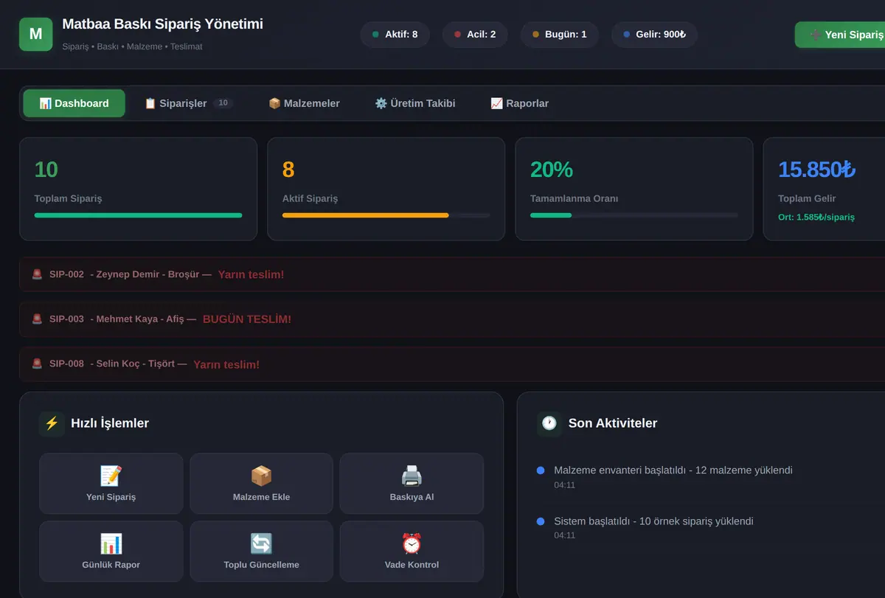Click the 20% completion rate value
The image size is (885, 598).
(552, 170)
